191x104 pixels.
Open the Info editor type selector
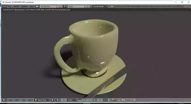point(5,6)
